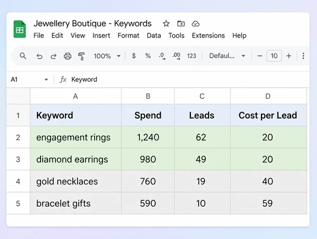
Task: Select the 49 leads cell
Action: 202,159
